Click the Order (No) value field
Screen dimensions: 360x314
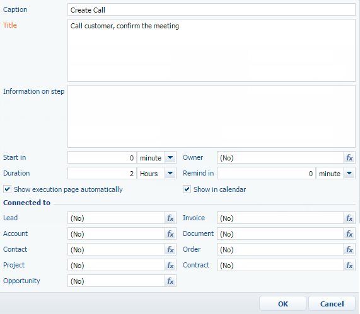coord(280,249)
